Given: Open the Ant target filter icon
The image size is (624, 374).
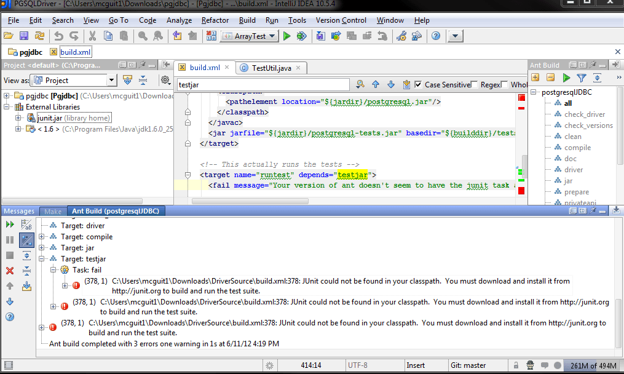Looking at the screenshot, I should (x=582, y=78).
